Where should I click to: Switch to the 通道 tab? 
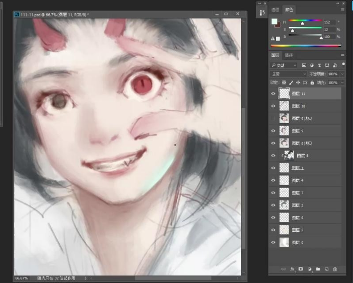(x=275, y=9)
